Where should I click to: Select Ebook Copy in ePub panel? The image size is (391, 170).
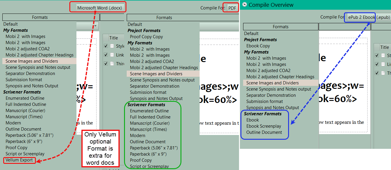click(258, 46)
